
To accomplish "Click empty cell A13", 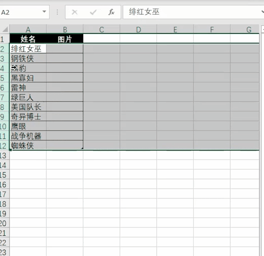I will [28, 155].
